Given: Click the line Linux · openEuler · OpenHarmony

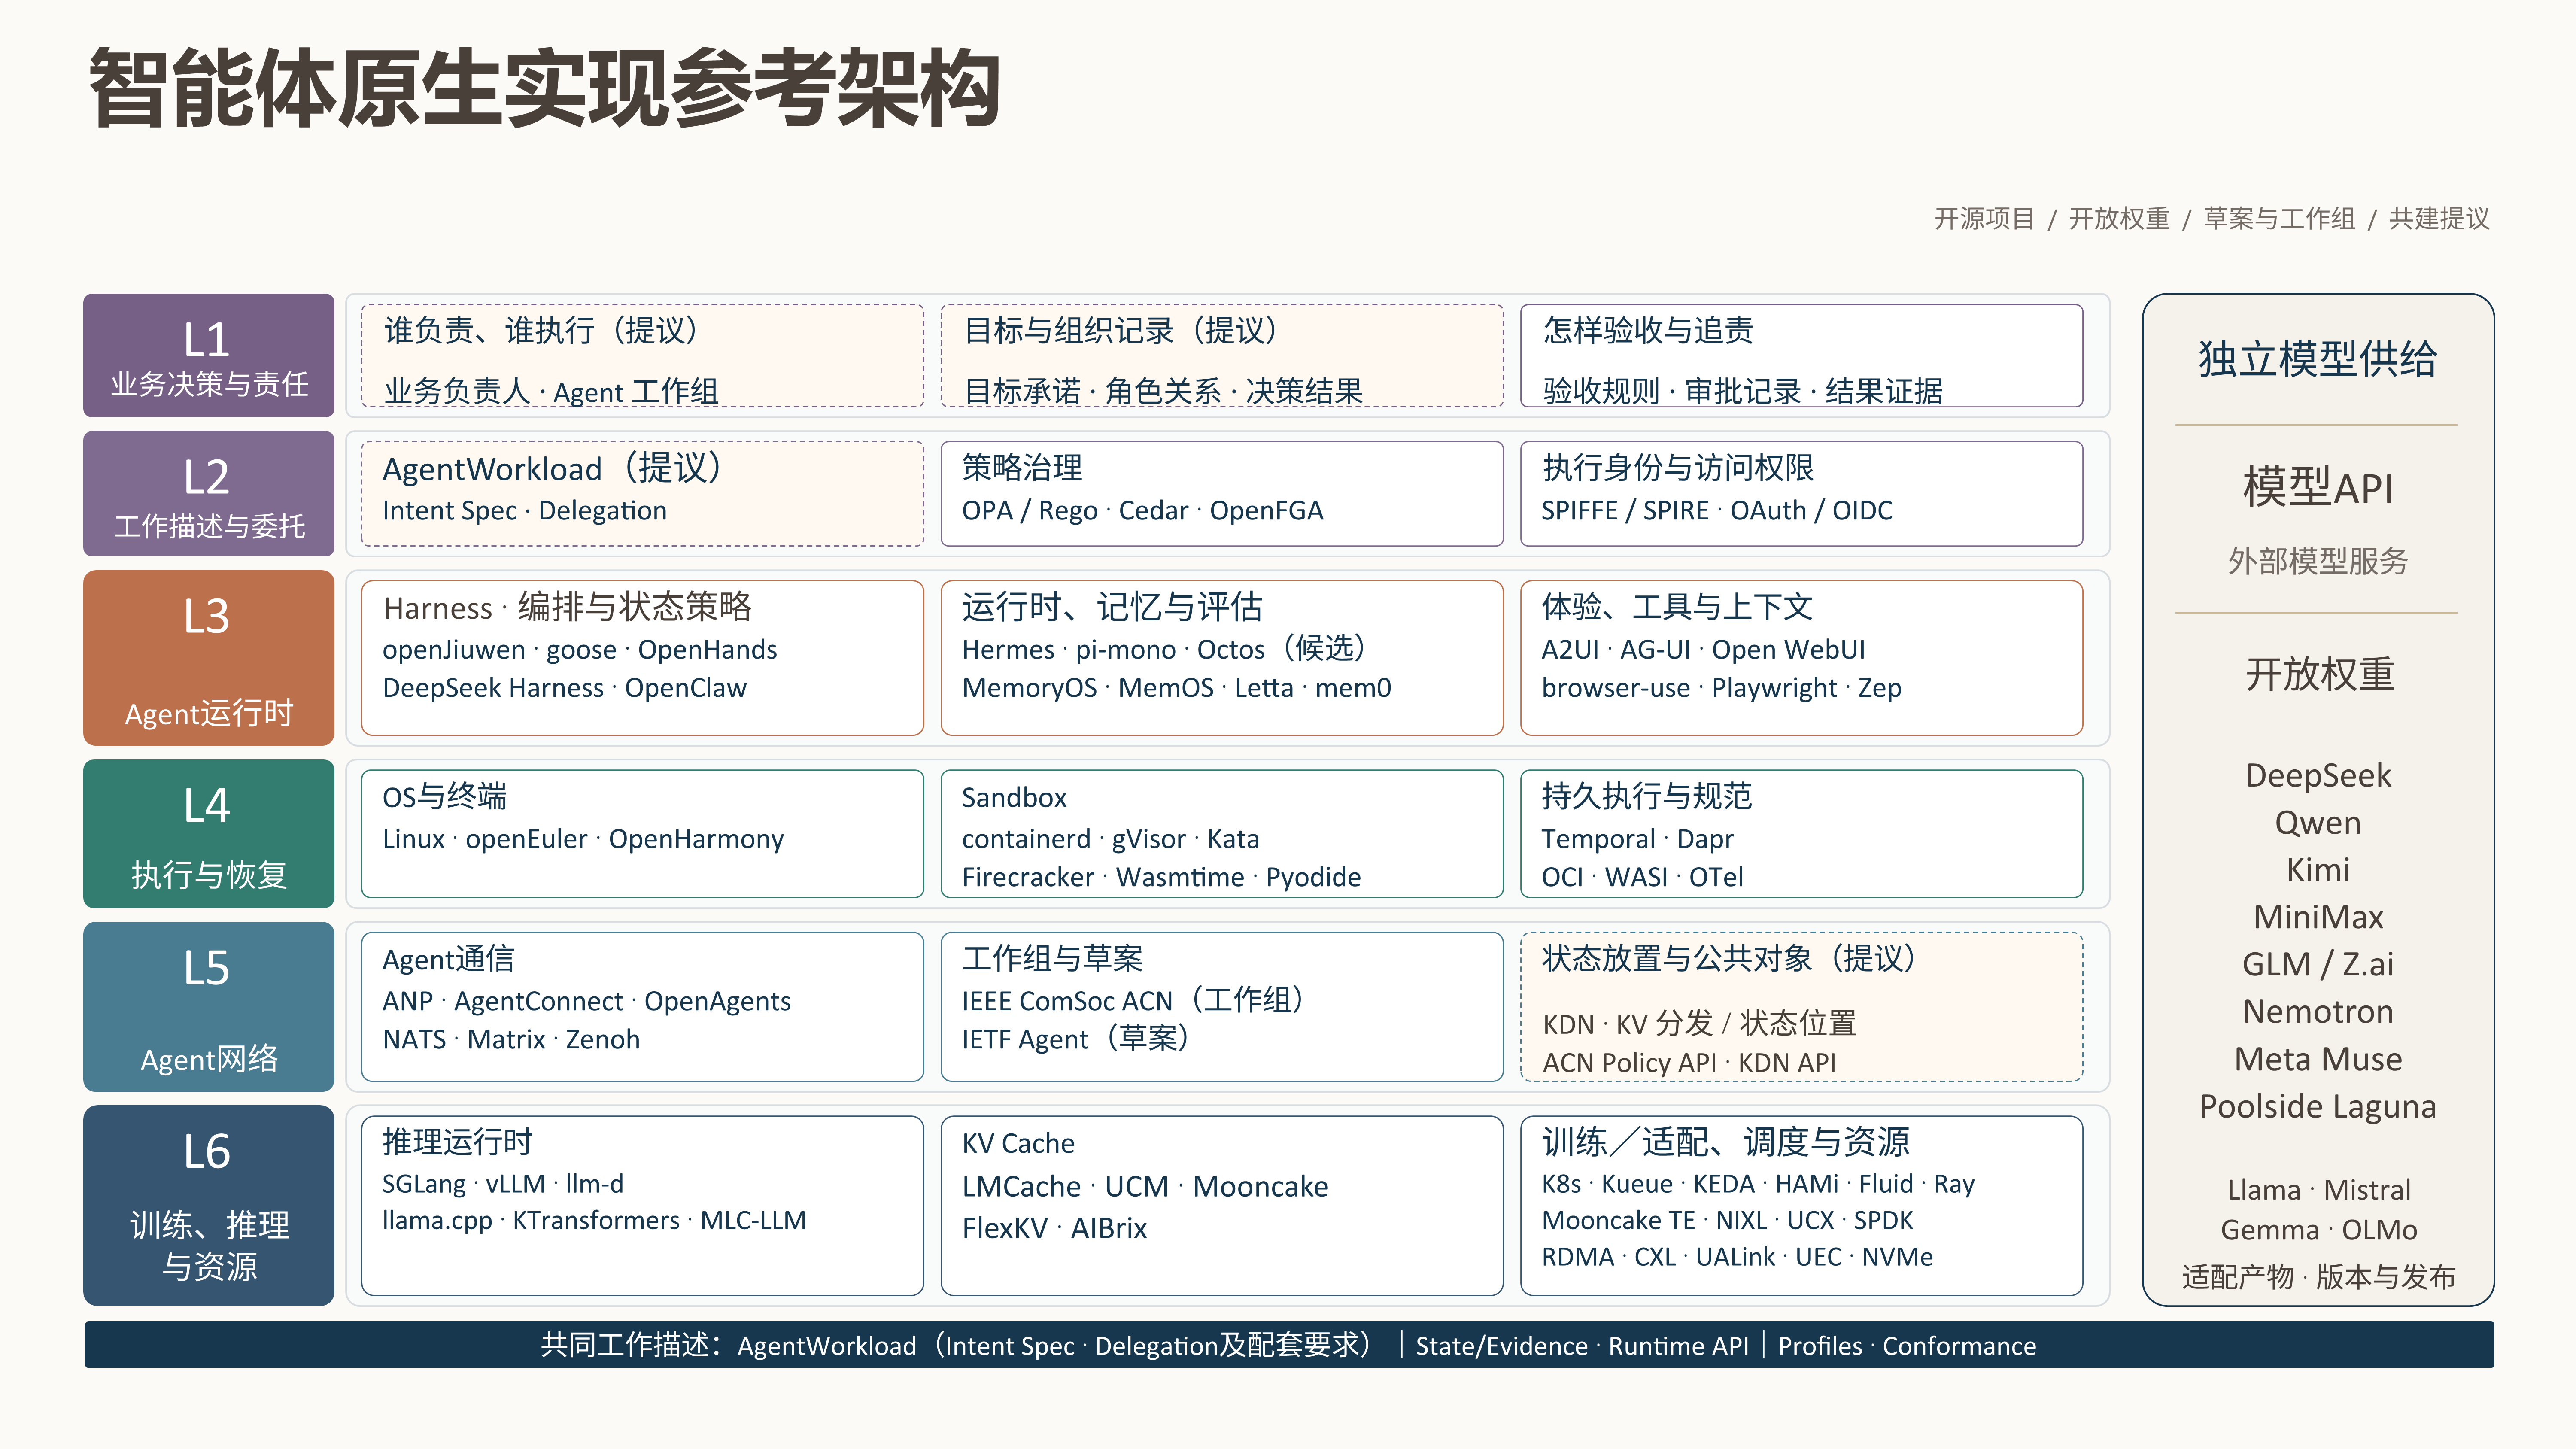Looking at the screenshot, I should click(583, 839).
